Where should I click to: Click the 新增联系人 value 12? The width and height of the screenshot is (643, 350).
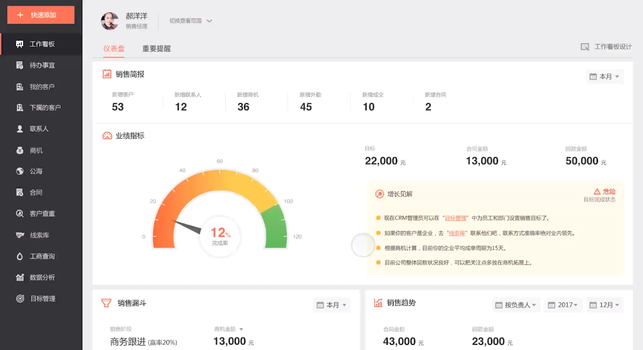pos(181,107)
